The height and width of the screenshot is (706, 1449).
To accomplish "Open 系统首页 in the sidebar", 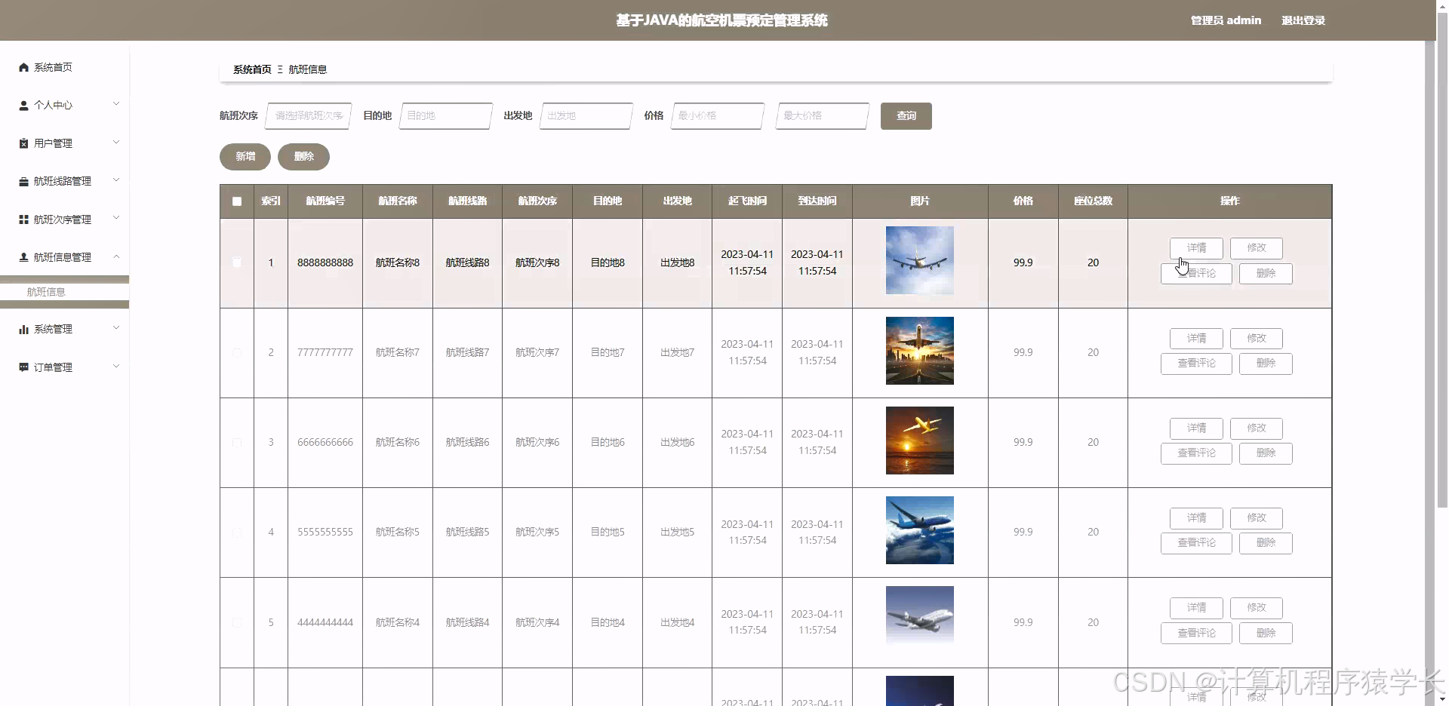I will click(64, 67).
